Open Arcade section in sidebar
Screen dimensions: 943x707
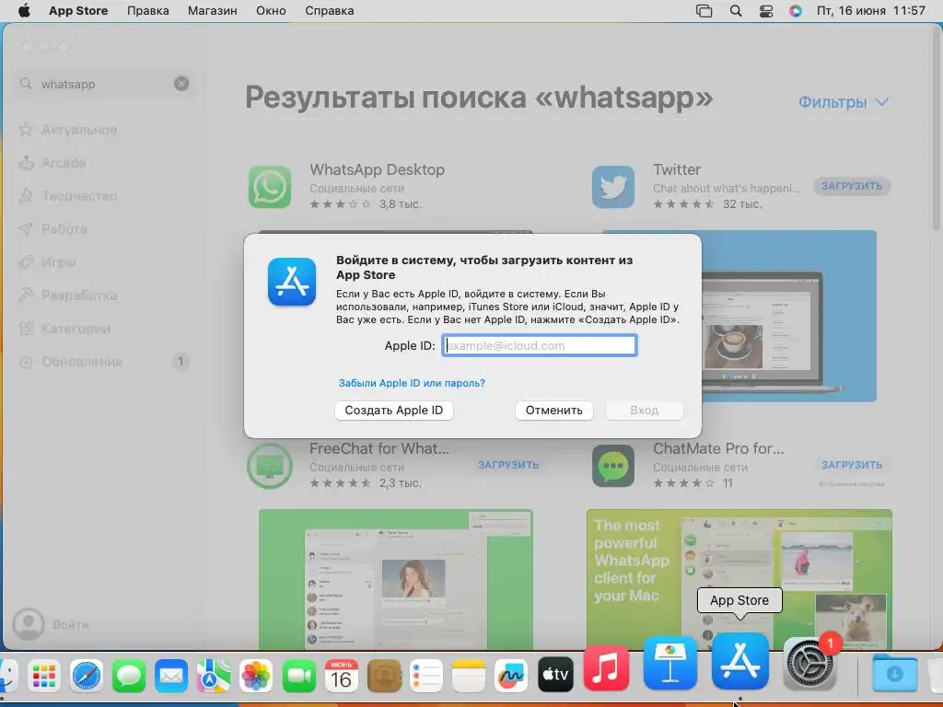coord(52,162)
